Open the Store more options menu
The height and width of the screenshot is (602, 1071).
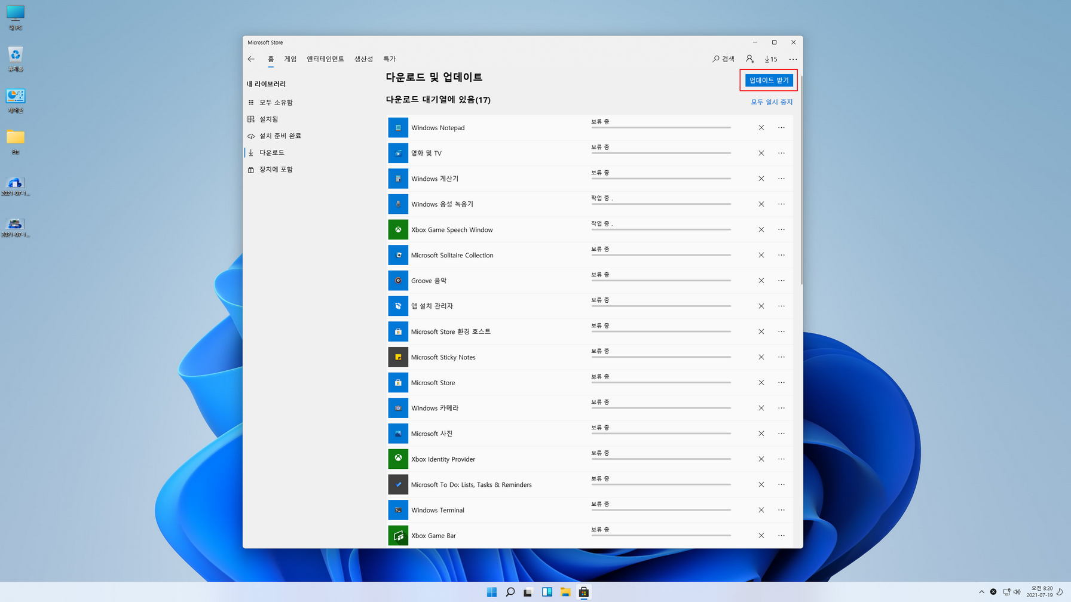click(x=793, y=59)
